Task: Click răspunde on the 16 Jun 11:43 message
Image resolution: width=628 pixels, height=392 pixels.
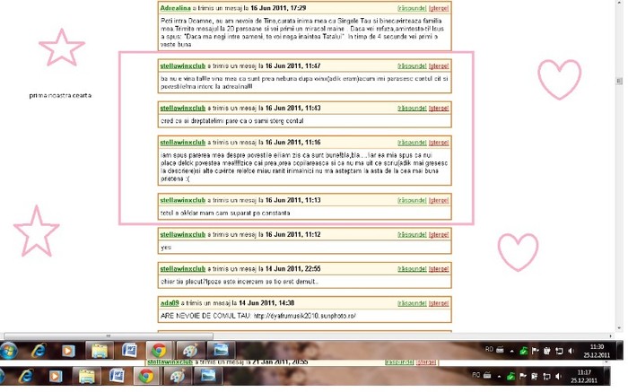Action: [412, 107]
